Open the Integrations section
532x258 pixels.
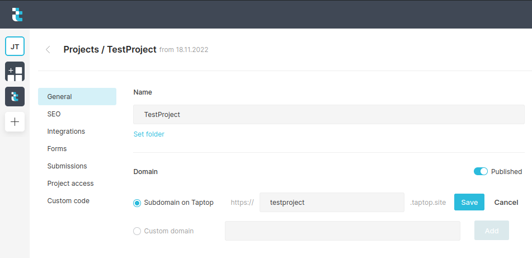pyautogui.click(x=66, y=131)
